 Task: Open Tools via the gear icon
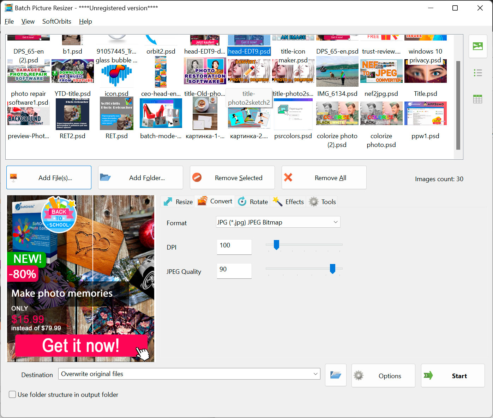coord(313,201)
